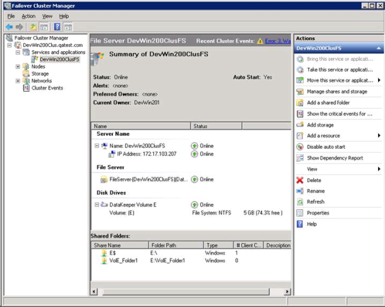385x307 pixels.
Task: Click the Move this service icon
Action: tap(300, 80)
